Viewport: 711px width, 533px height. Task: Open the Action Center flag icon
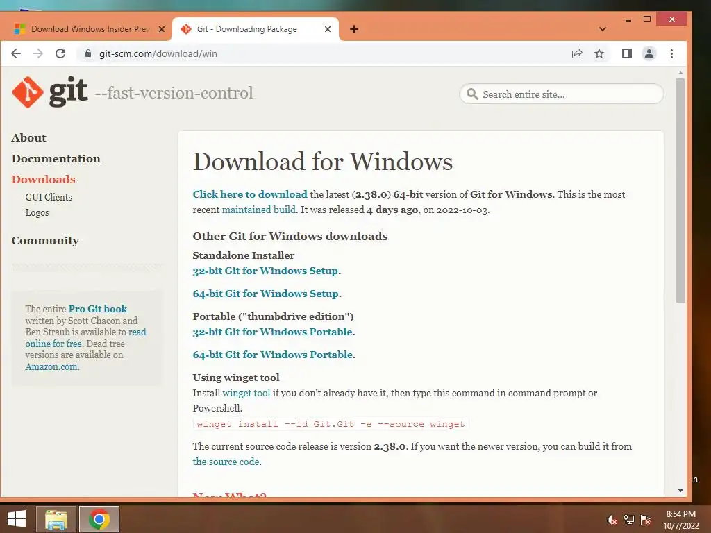(x=646, y=520)
